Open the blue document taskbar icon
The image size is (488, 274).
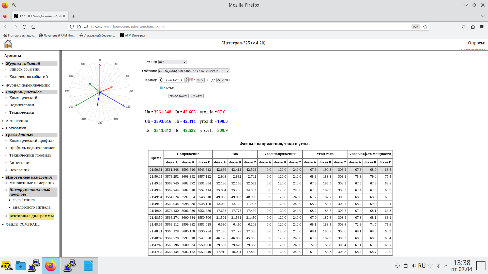(x=88, y=266)
